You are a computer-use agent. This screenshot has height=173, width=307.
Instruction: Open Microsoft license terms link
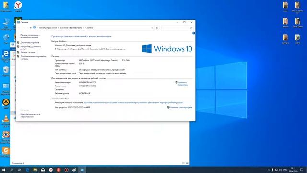133,102
